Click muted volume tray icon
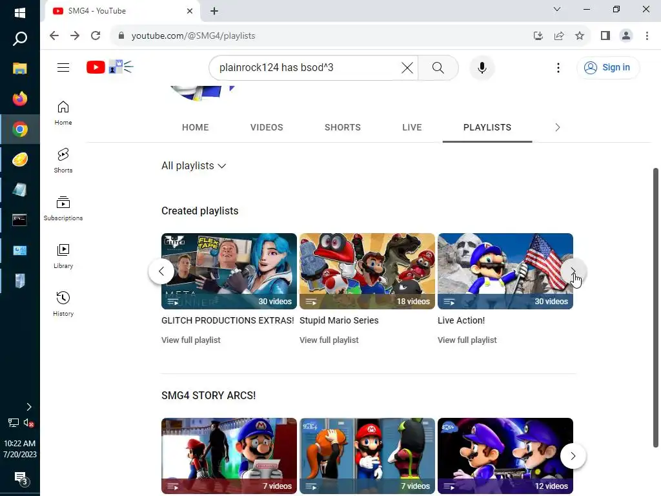Image resolution: width=661 pixels, height=496 pixels. [x=28, y=422]
